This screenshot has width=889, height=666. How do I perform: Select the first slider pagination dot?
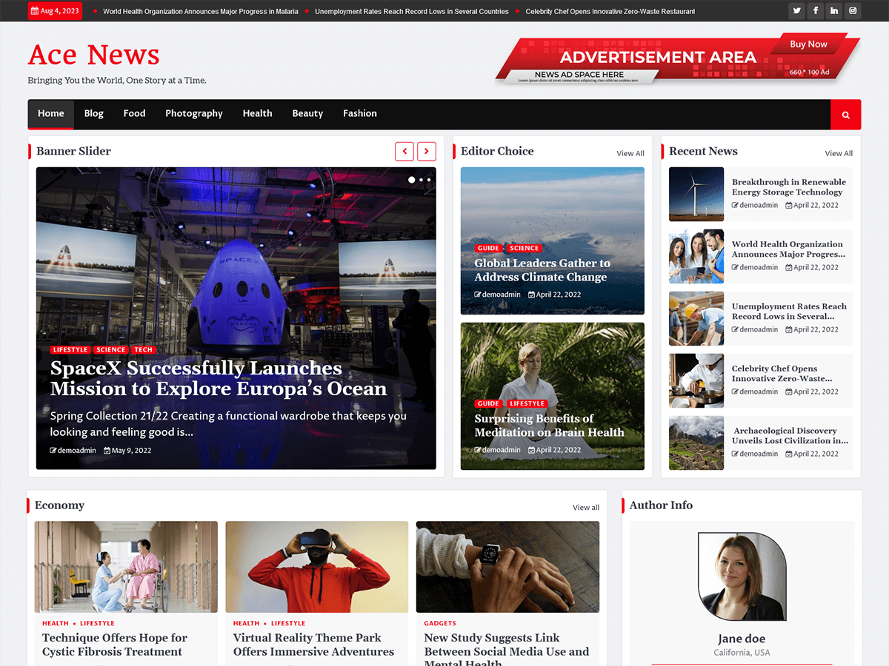413,179
